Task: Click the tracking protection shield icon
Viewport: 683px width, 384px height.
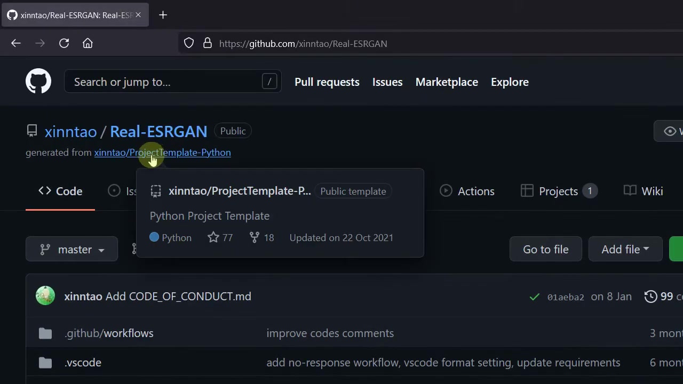Action: [189, 43]
